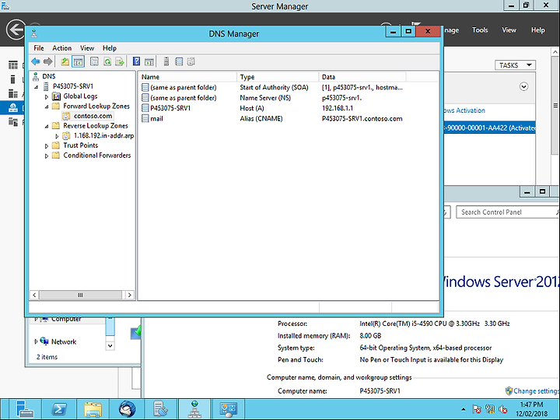This screenshot has height=420, width=560.
Task: Select the mail Alias (CNAME) record
Action: coord(271,118)
